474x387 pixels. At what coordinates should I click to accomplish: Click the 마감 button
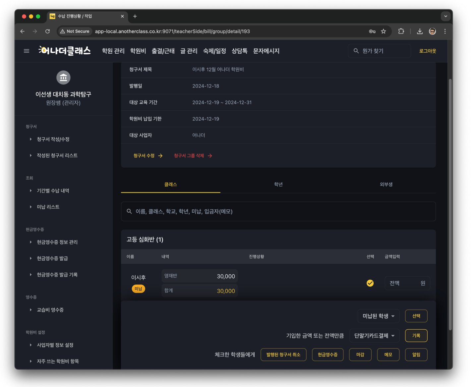coord(360,355)
